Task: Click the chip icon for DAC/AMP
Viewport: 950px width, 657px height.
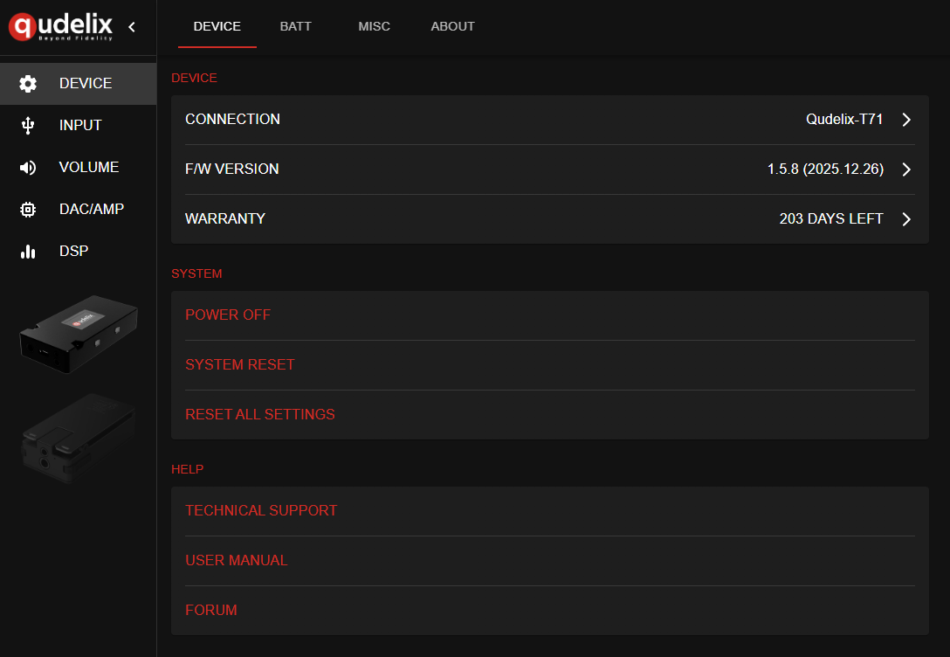Action: (x=28, y=210)
